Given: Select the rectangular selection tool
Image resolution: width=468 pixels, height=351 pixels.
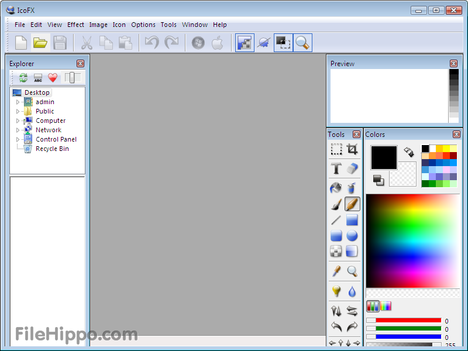Looking at the screenshot, I should (336, 149).
